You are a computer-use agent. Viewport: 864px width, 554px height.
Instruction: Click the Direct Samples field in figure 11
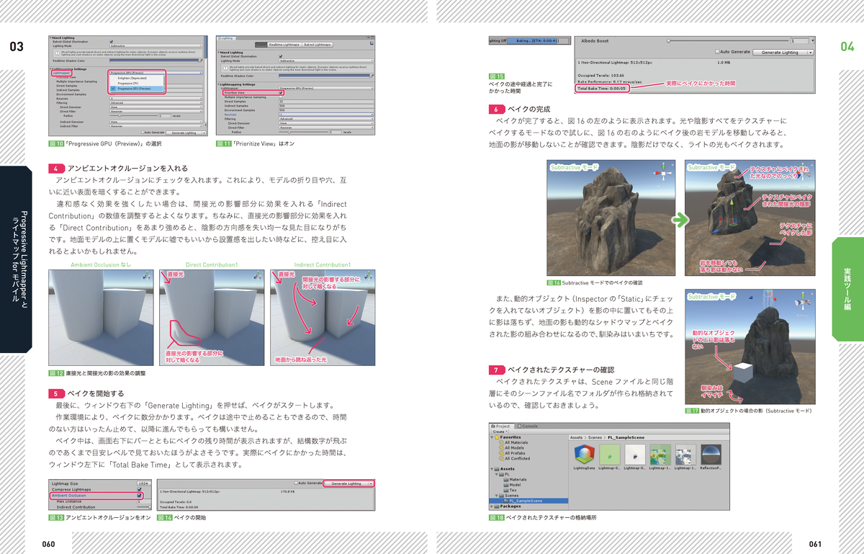pyautogui.click(x=326, y=102)
